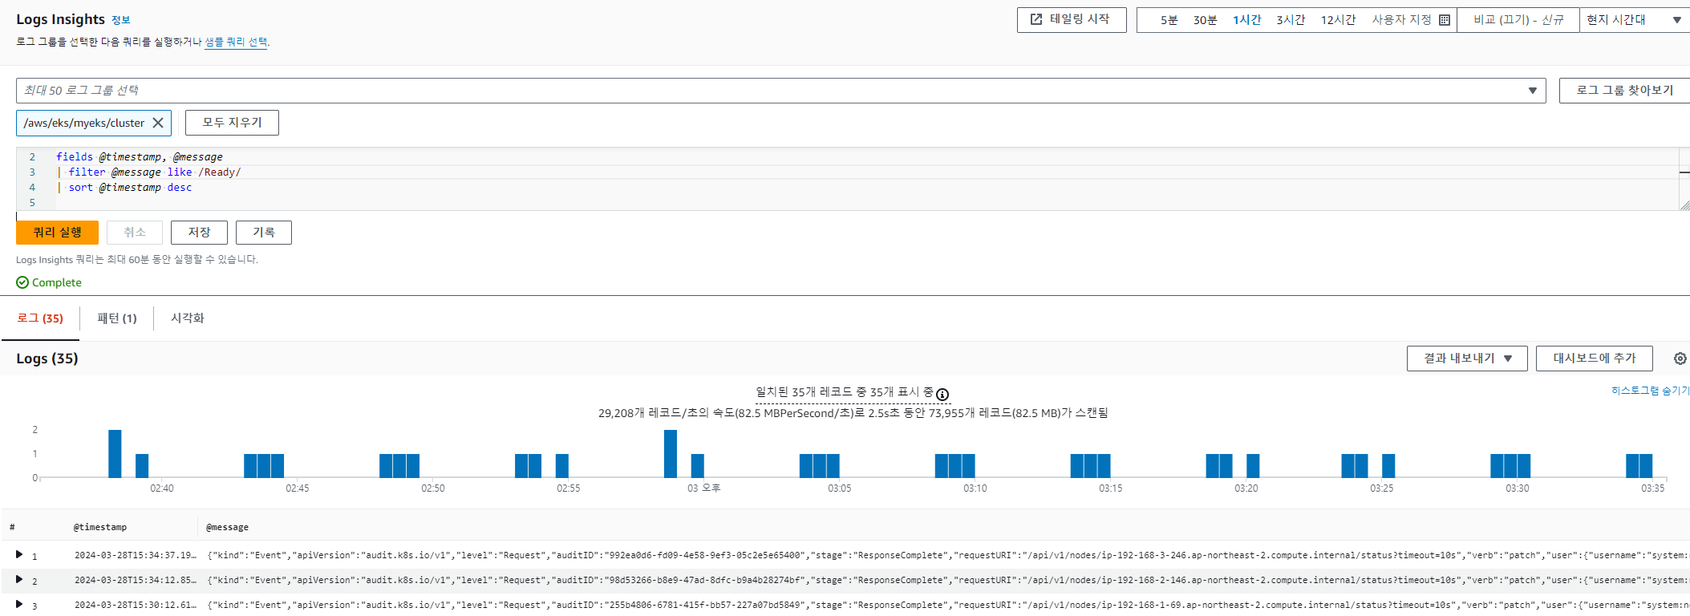
Task: Click the info icon beside the record count
Action: click(942, 395)
